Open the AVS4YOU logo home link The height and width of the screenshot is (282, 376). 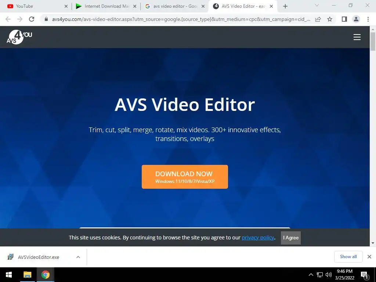[19, 37]
